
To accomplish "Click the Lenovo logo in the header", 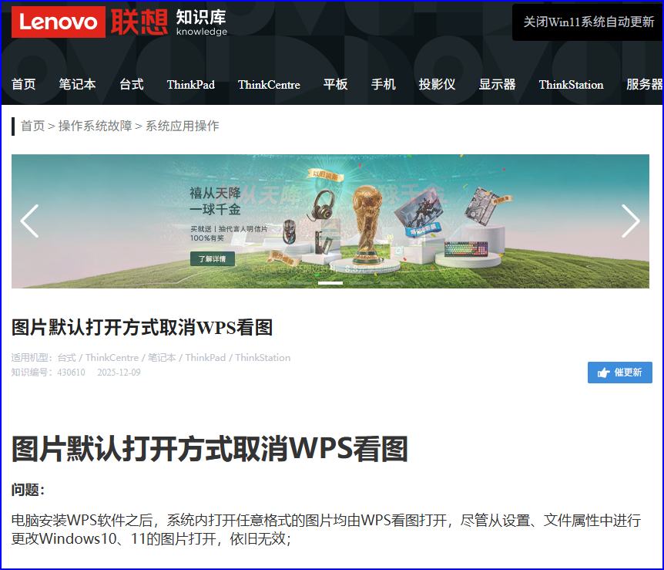I will [59, 22].
